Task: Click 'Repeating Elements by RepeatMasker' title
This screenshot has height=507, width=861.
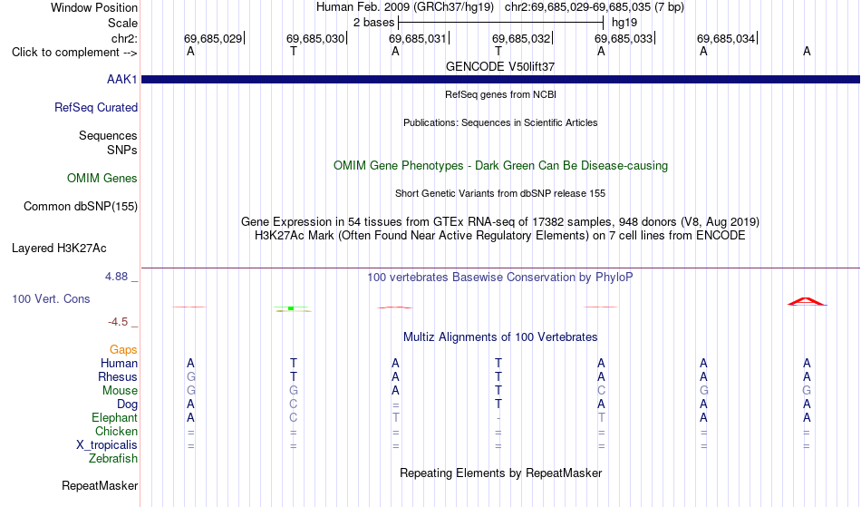Action: tap(500, 473)
